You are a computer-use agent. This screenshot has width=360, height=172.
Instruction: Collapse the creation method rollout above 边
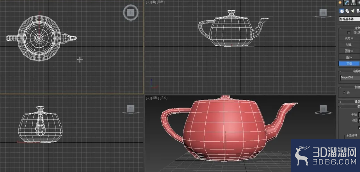341,87
